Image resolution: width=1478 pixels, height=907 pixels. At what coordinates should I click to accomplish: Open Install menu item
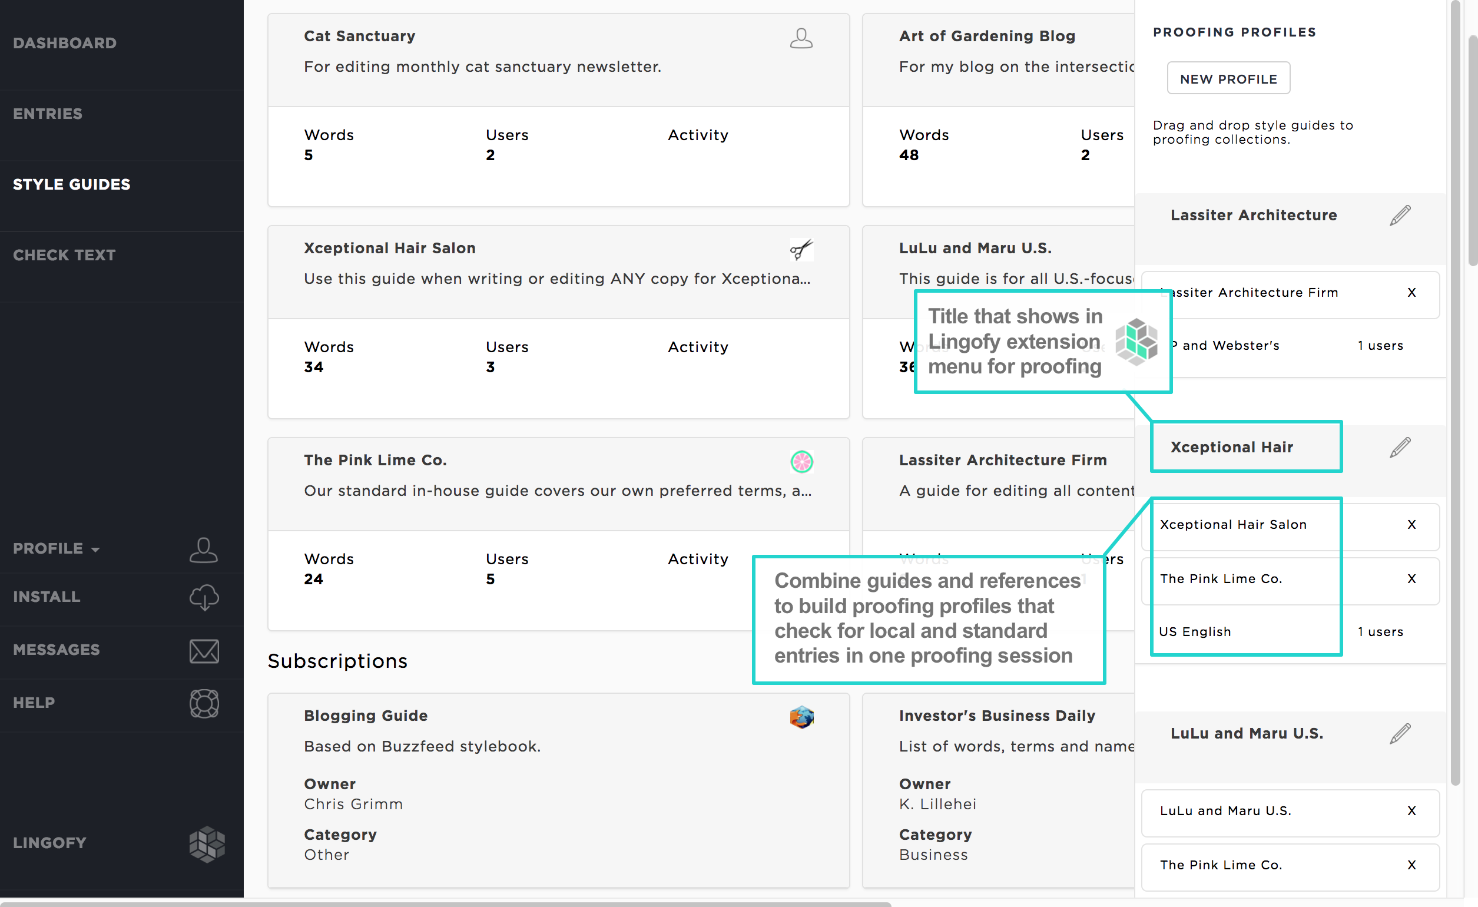(x=47, y=597)
